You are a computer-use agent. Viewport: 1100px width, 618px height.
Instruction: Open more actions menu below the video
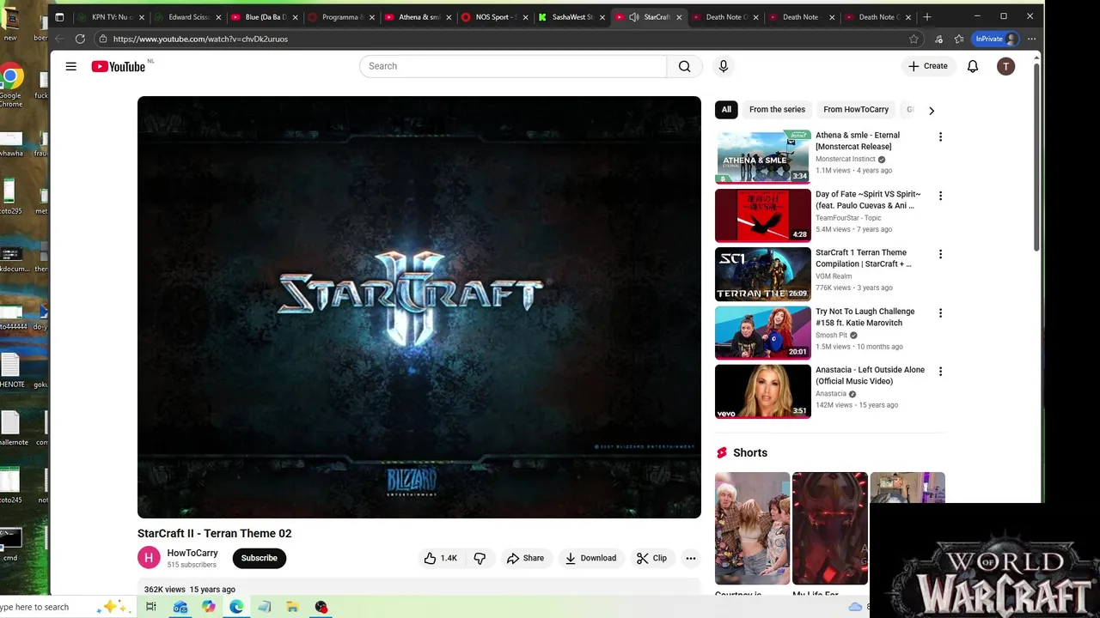690,558
